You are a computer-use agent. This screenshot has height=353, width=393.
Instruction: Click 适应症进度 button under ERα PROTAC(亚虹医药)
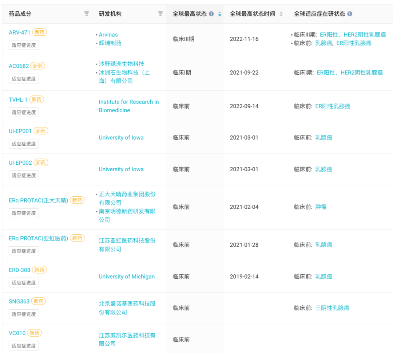click(24, 251)
